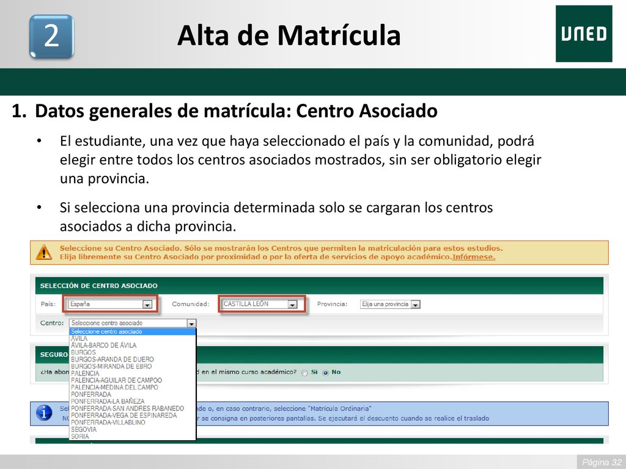Open the País dropdown showing España
This screenshot has width=626, height=469.
pyautogui.click(x=110, y=304)
